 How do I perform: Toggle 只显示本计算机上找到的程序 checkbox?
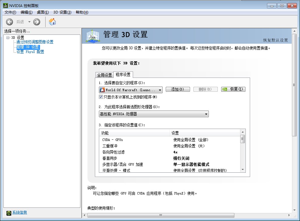pyautogui.click(x=101, y=97)
